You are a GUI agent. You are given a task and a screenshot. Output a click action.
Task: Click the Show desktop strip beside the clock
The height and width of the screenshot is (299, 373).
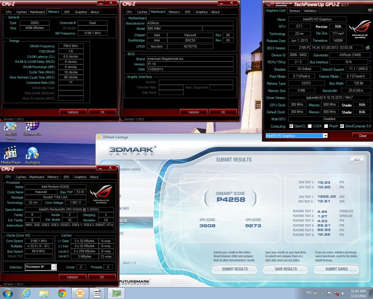pos(371,293)
